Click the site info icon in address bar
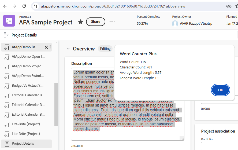Viewport: 238px width, 150px height. pyautogui.click(x=36, y=6)
